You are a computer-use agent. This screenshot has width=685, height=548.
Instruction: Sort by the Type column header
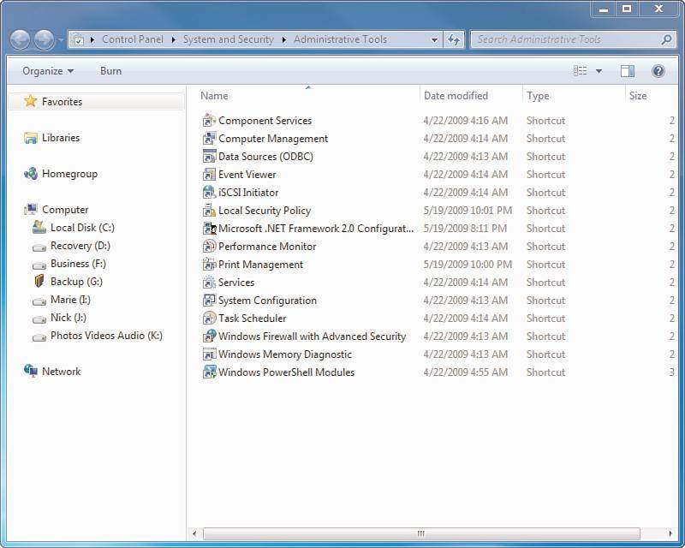click(x=574, y=95)
